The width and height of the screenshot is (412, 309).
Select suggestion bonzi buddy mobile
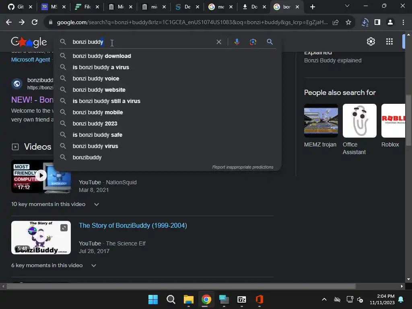click(x=167, y=113)
